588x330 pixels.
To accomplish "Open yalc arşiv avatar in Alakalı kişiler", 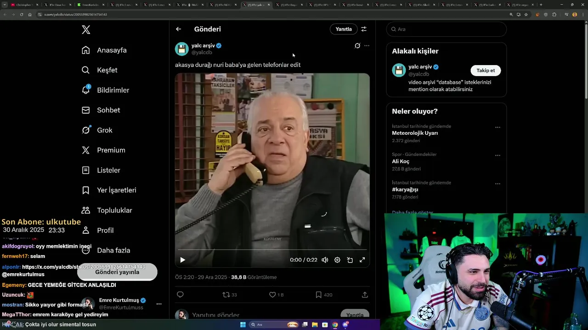I will point(399,70).
